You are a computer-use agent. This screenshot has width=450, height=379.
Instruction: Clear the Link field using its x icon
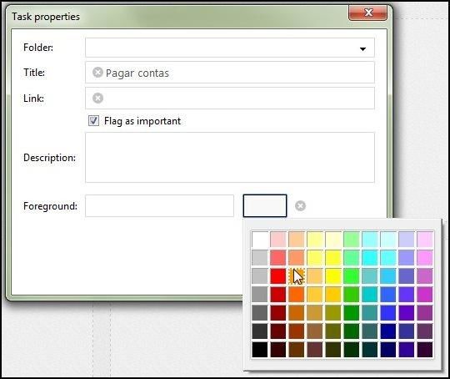click(x=97, y=98)
